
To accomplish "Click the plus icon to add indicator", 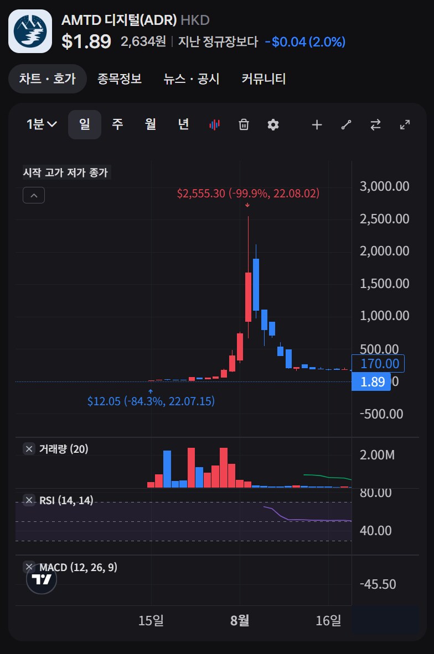I will [x=317, y=124].
